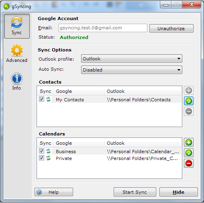
Task: Click the Hide button
Action: point(179,192)
